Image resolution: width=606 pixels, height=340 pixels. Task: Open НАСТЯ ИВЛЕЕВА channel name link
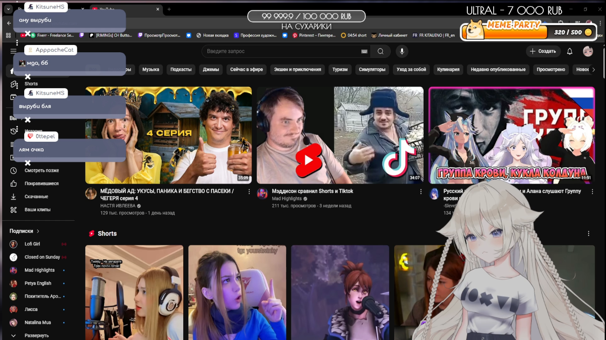[118, 206]
